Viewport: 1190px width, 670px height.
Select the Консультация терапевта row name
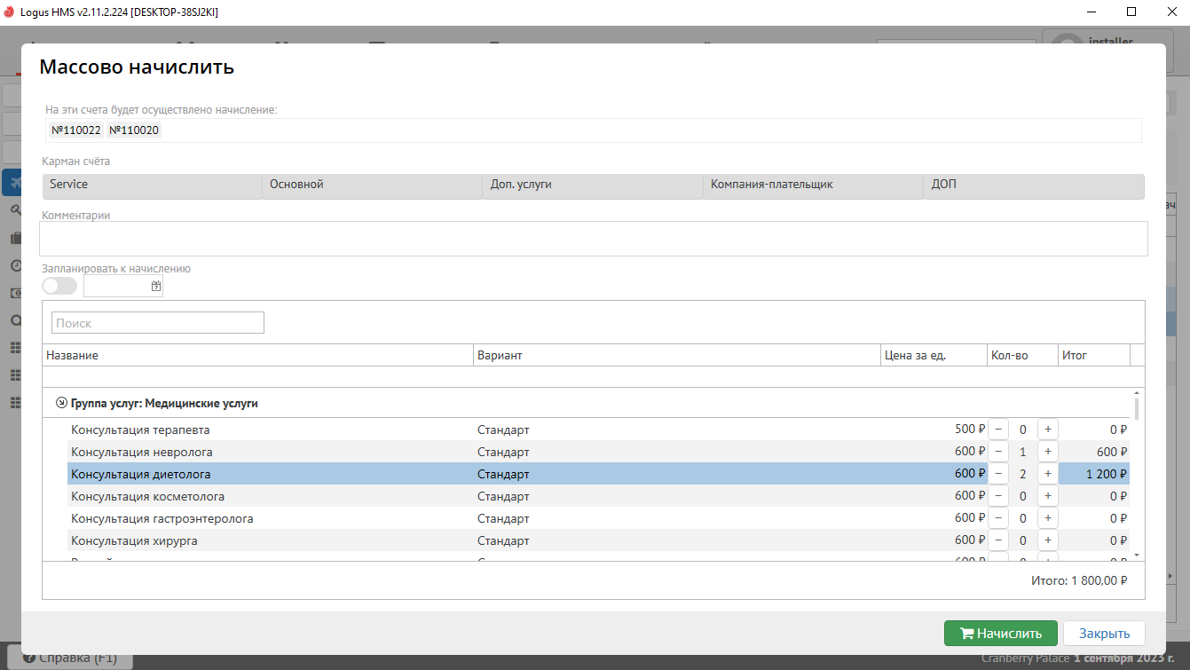(x=140, y=430)
